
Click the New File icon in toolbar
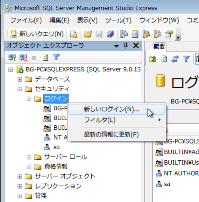(74, 34)
